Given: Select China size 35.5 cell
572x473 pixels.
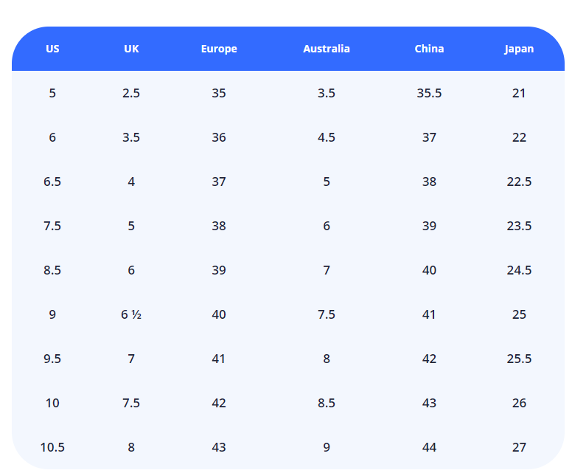Looking at the screenshot, I should 429,93.
